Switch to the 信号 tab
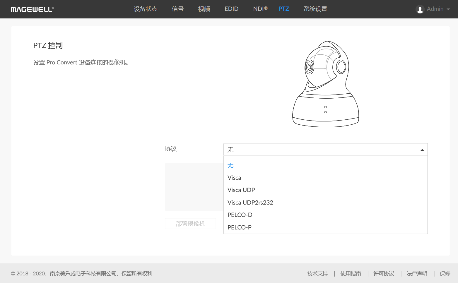Viewport: 458px width, 283px height. coord(178,9)
